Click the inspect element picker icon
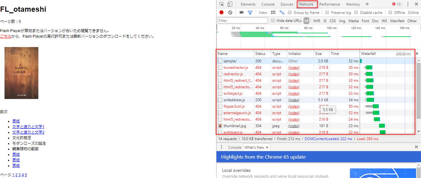This screenshot has height=178, width=421. (221, 4)
